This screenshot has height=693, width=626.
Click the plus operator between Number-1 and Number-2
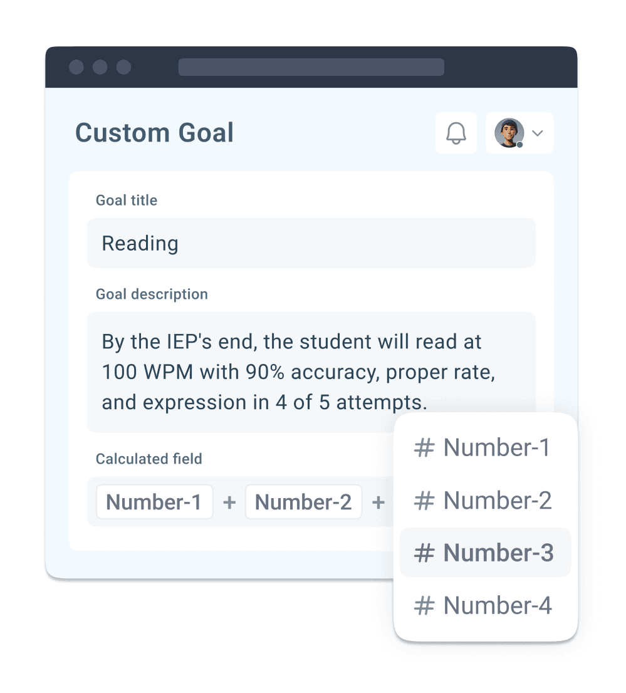(229, 503)
